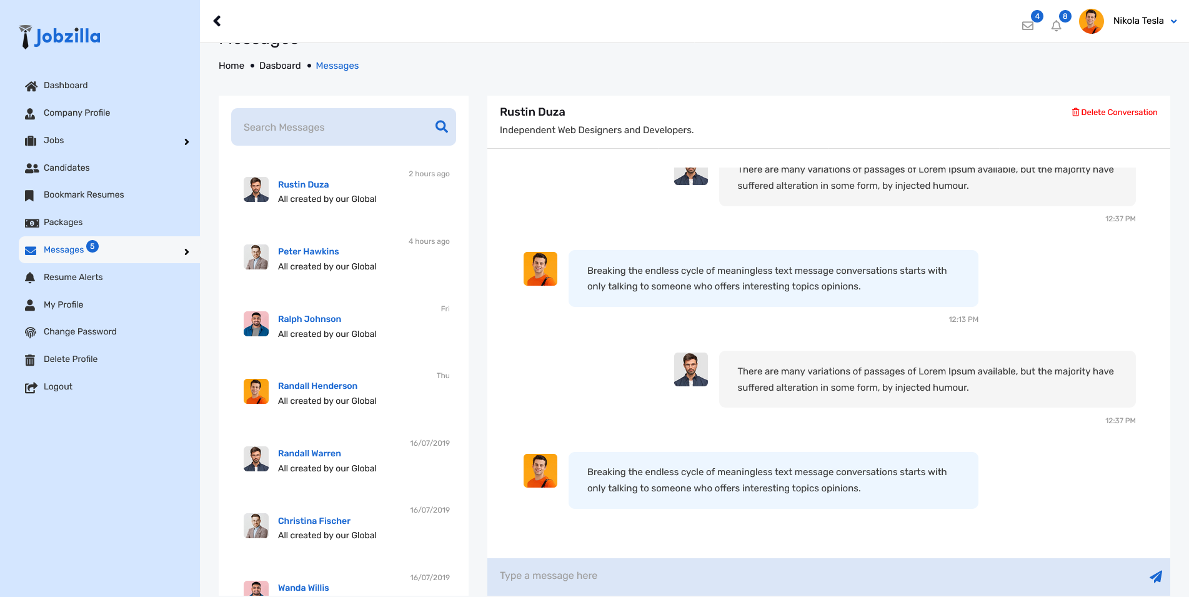Click the 2 hours ago timestamp

point(429,174)
